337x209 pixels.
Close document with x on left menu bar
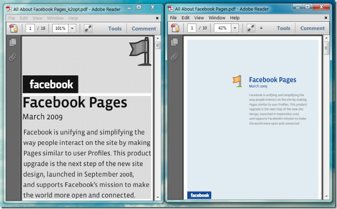(157, 18)
